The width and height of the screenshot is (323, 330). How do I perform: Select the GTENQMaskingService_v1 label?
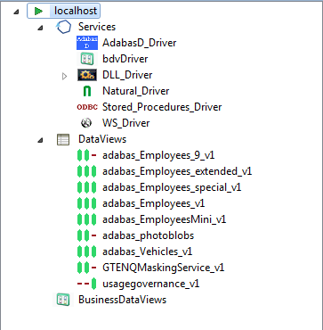coord(164,268)
